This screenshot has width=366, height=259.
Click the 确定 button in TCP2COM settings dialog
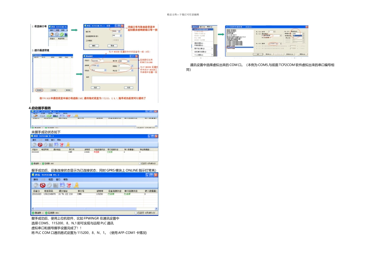[x=94, y=46]
